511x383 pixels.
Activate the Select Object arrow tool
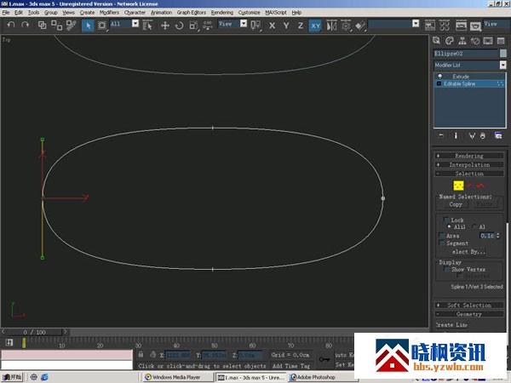88,26
